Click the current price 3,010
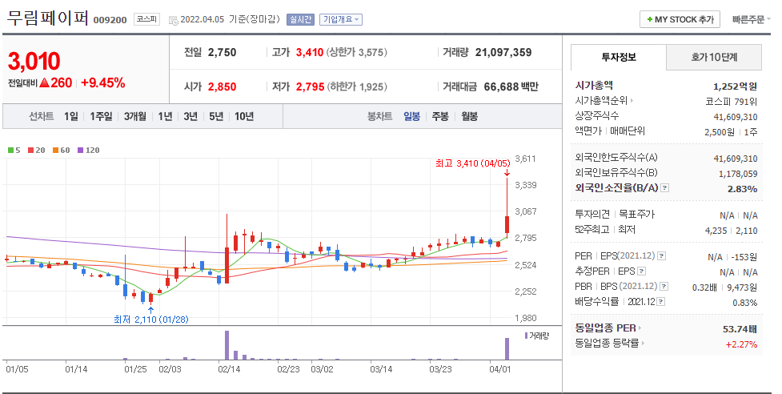The height and width of the screenshot is (394, 782). coord(34,62)
